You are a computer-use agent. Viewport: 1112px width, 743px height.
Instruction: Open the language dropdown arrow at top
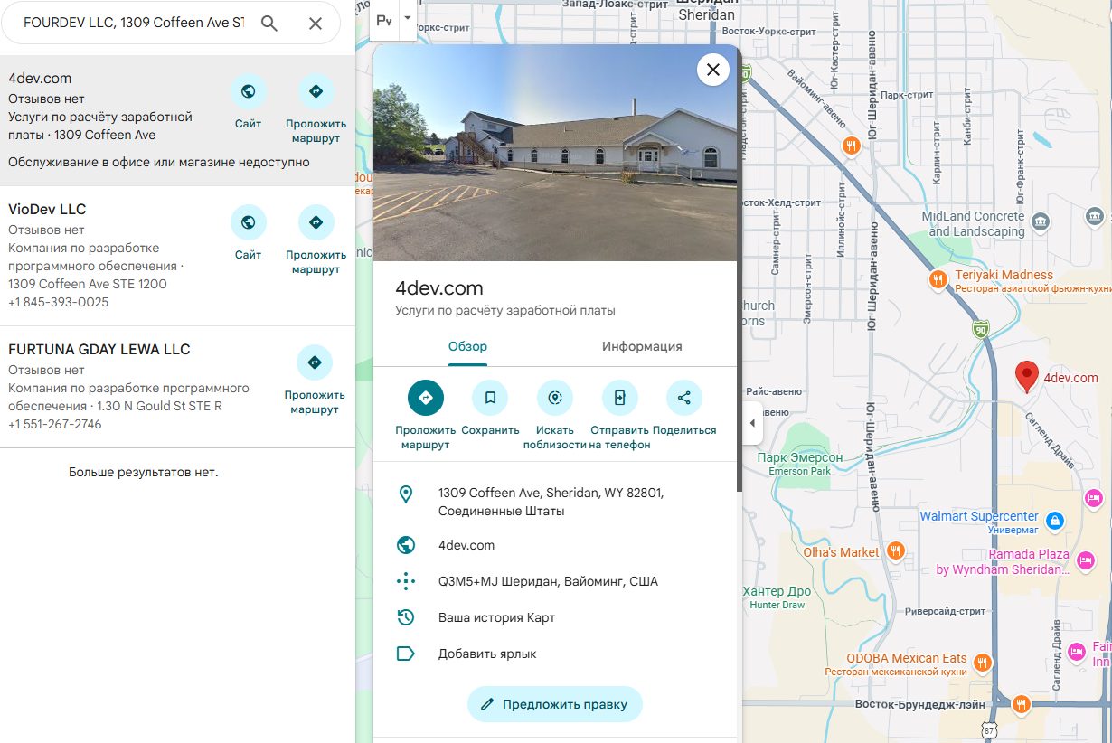(x=407, y=18)
